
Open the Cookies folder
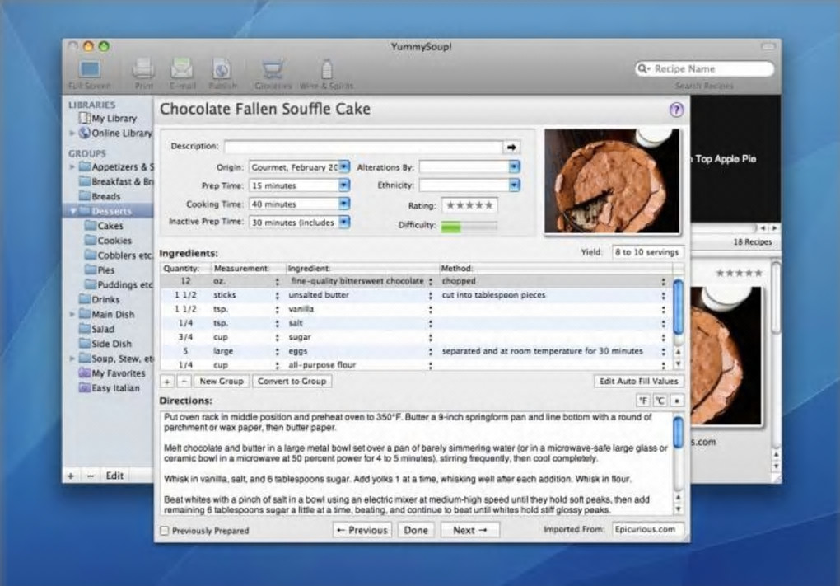pyautogui.click(x=109, y=241)
